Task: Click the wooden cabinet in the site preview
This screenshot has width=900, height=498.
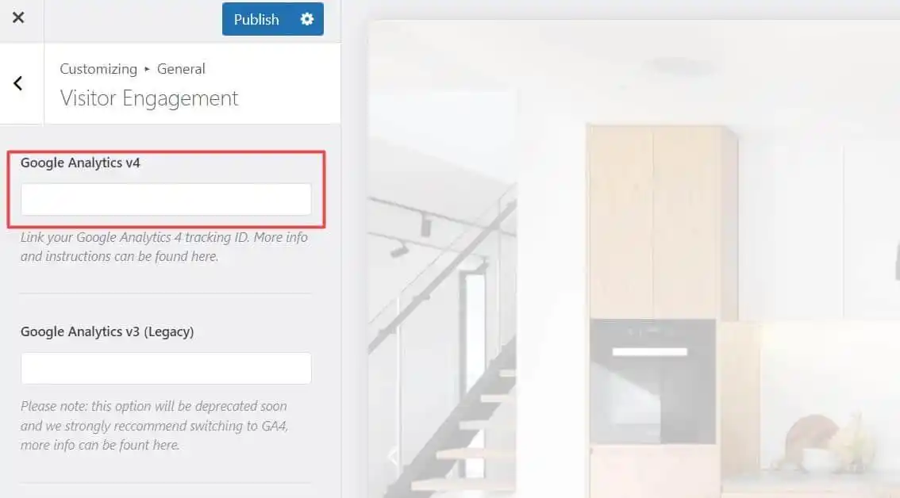Action: [x=661, y=223]
